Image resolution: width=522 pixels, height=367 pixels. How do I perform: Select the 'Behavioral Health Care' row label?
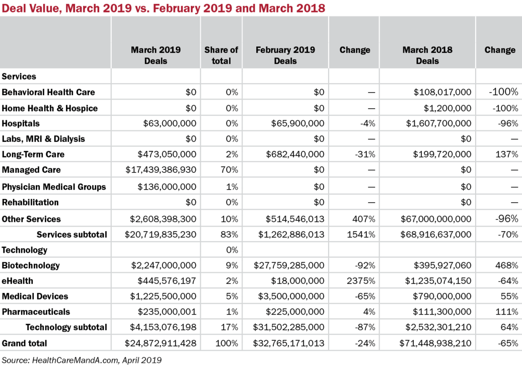coord(48,92)
